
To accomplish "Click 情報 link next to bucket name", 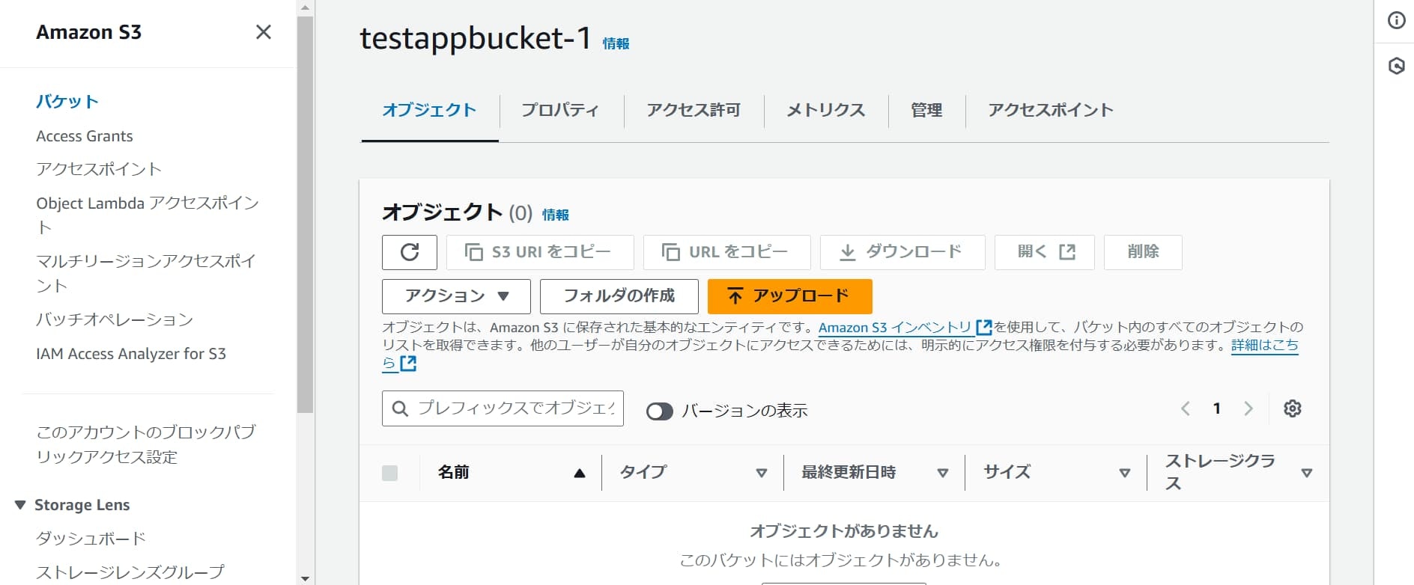I will click(x=616, y=44).
